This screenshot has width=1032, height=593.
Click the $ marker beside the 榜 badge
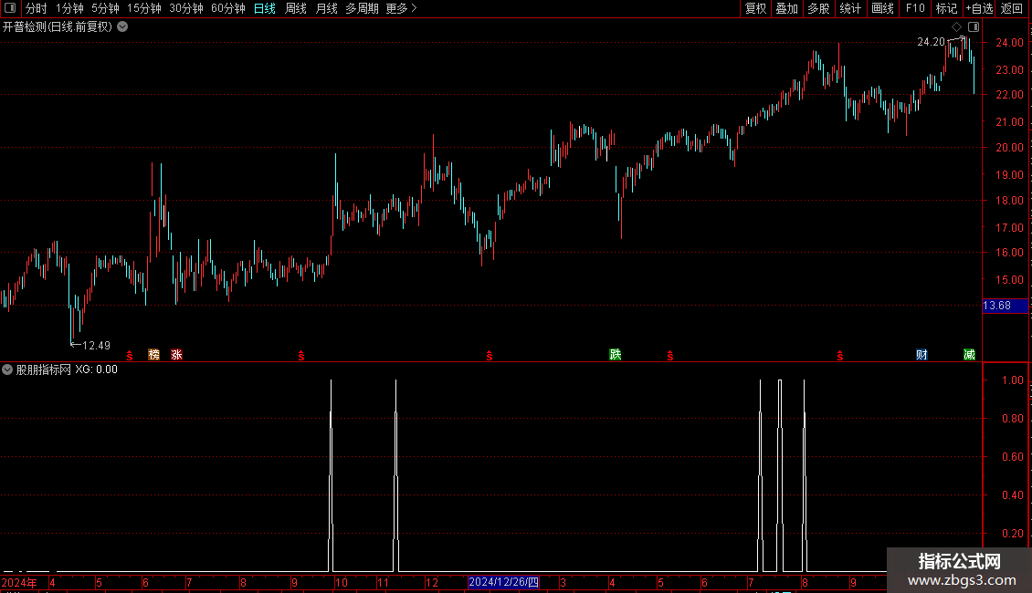coord(130,356)
